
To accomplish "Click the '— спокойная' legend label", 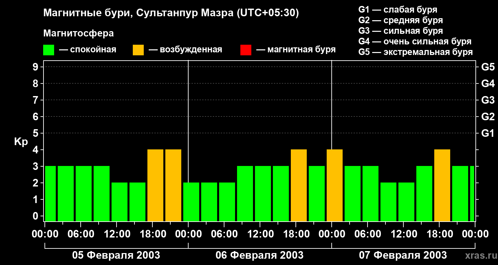I will pyautogui.click(x=88, y=50).
